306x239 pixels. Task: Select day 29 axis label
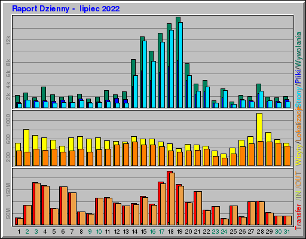coord(269,232)
